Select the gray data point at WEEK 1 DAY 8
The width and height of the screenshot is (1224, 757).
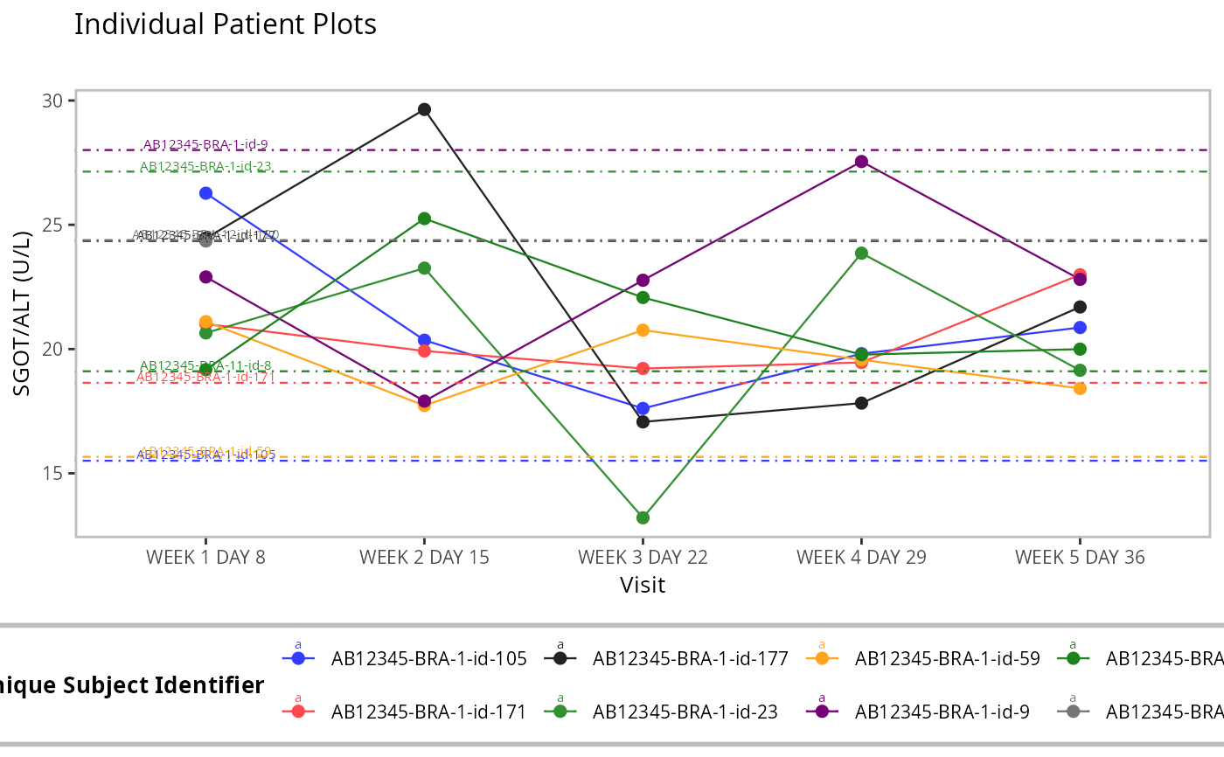tap(205, 240)
